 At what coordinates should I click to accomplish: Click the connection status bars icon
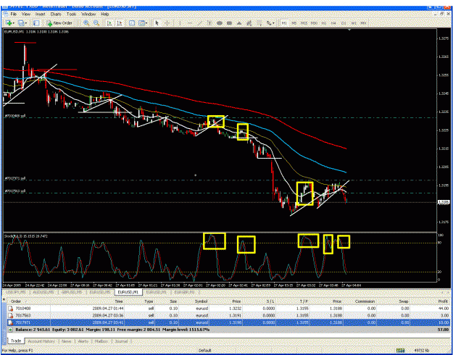[400, 351]
